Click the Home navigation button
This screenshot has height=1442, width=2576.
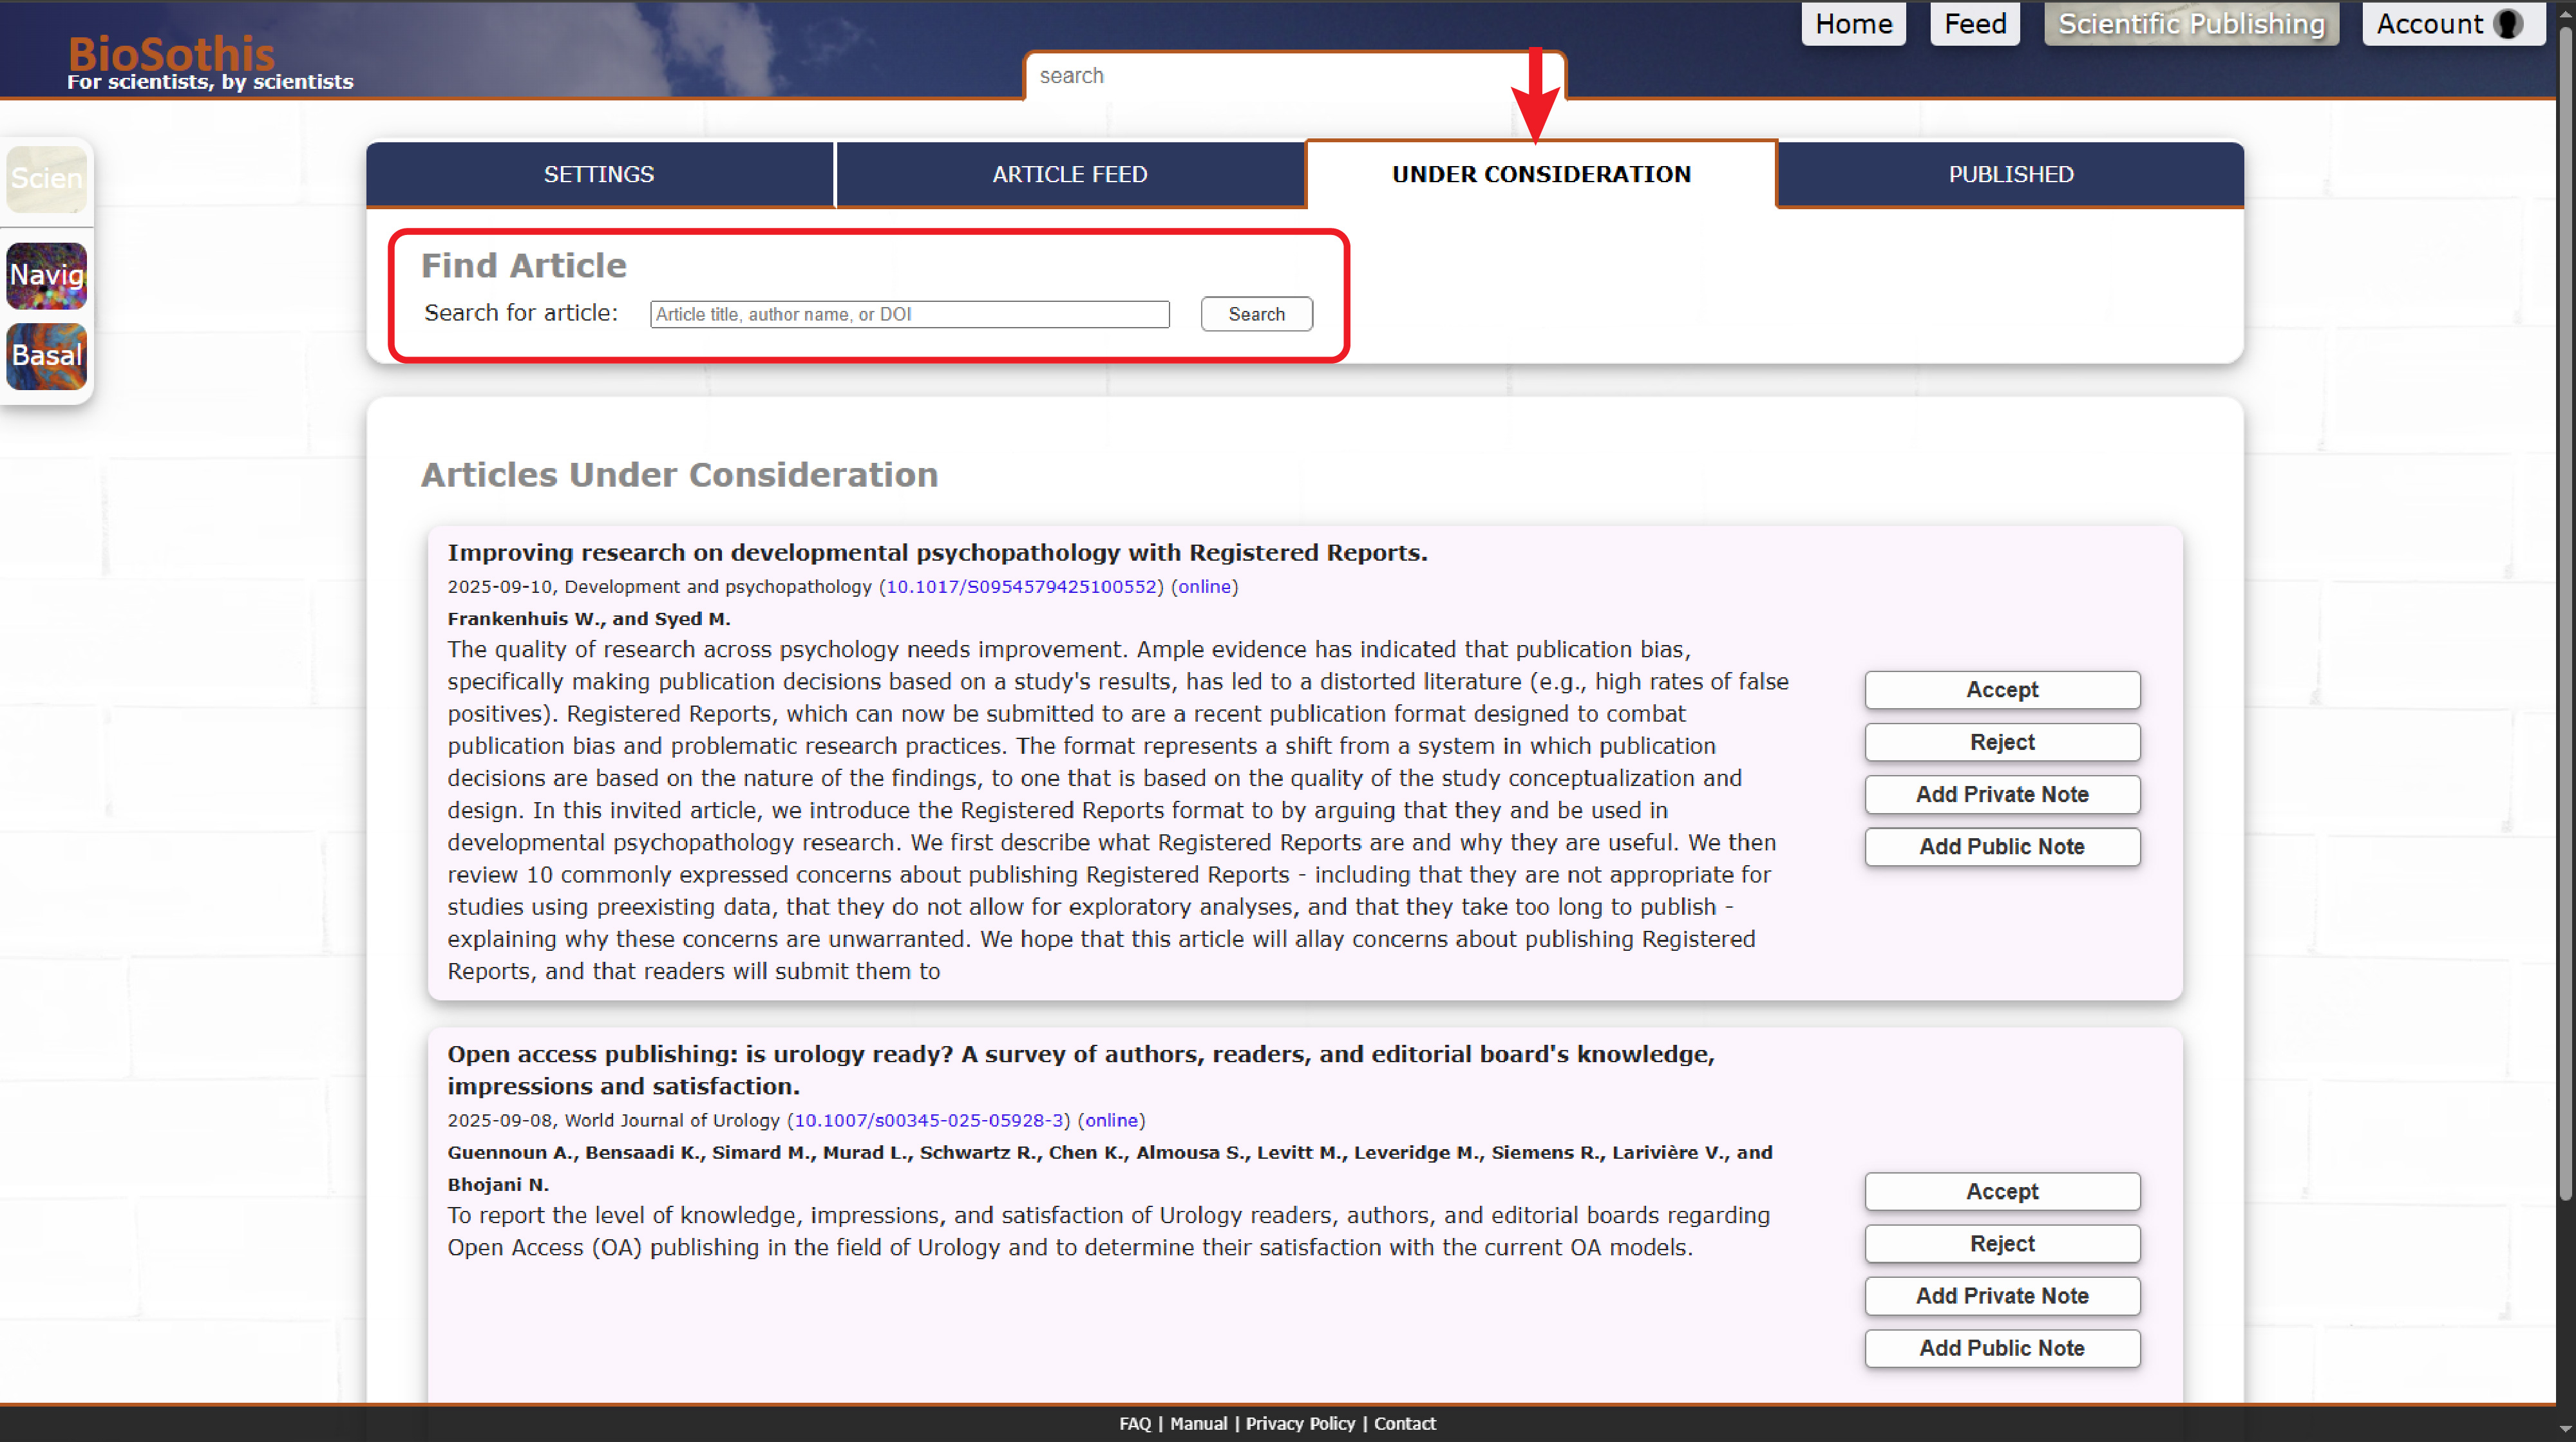[x=1853, y=24]
